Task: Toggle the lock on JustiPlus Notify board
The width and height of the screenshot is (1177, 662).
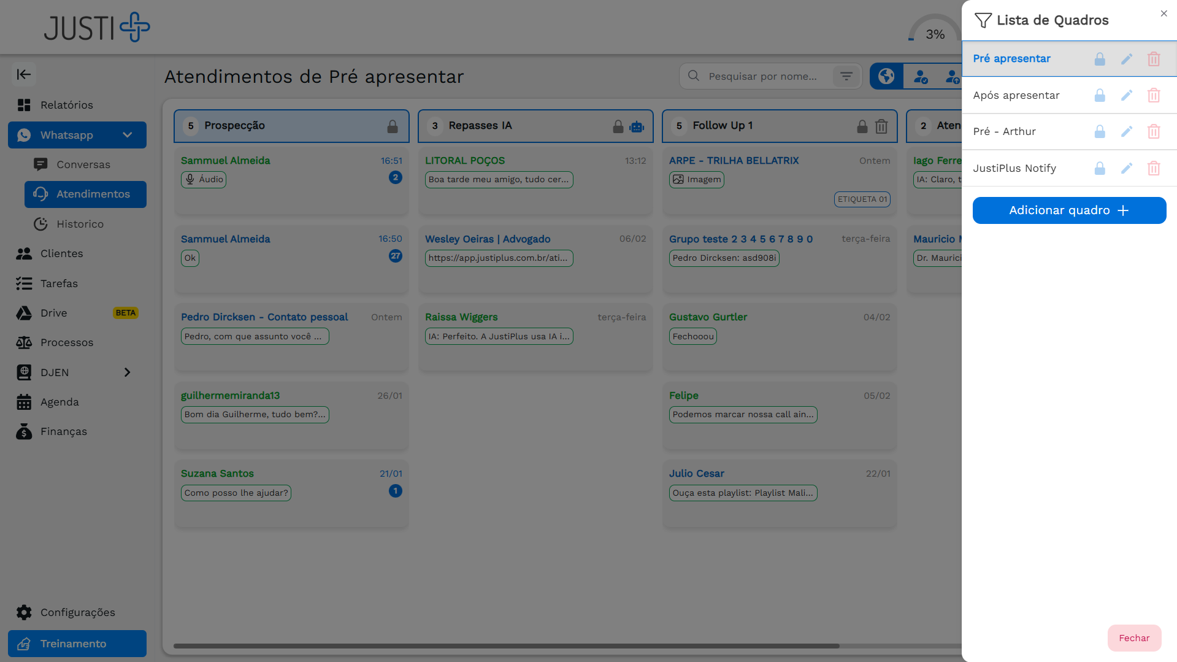Action: pyautogui.click(x=1099, y=168)
